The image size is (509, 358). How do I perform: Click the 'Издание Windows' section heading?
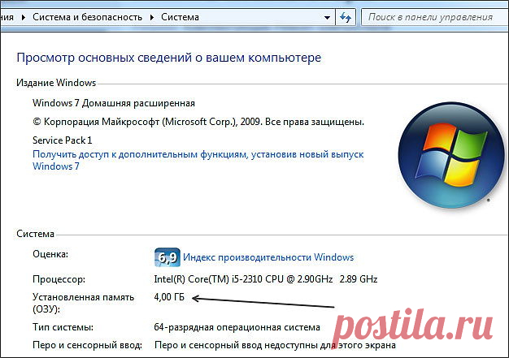[56, 83]
